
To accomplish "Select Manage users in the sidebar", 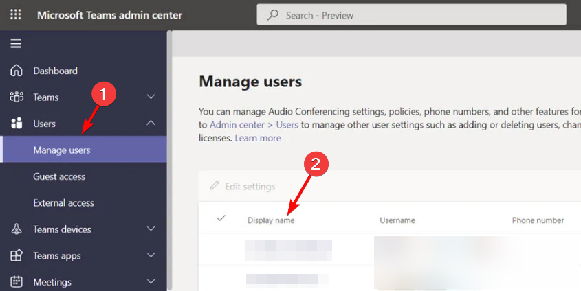I will coord(83,150).
